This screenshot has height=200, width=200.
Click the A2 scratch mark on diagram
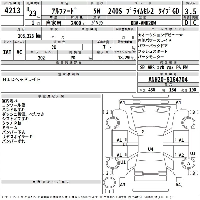(x=181, y=155)
